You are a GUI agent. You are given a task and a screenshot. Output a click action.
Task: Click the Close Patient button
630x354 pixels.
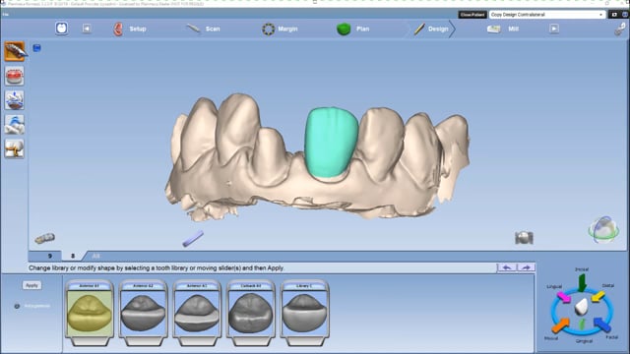[x=472, y=15]
